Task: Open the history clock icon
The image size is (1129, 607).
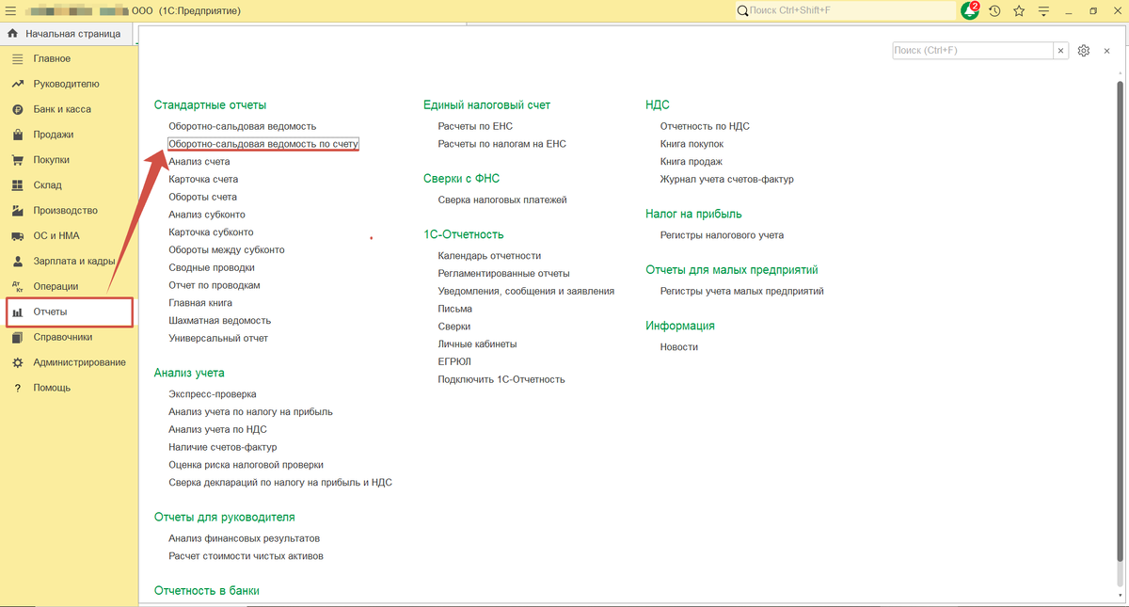Action: click(994, 10)
